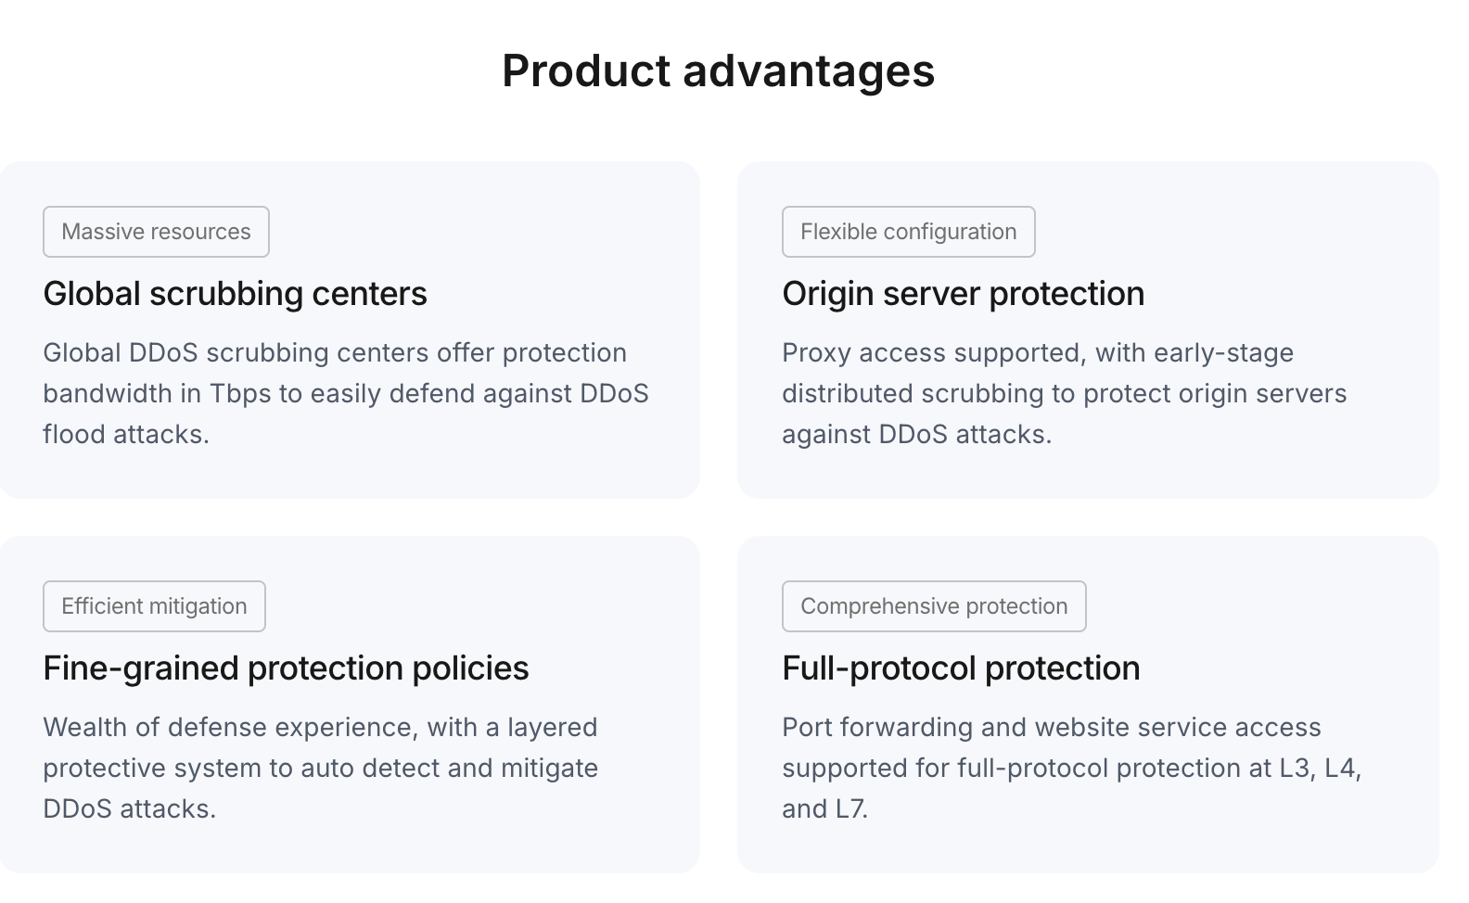Click 'distributed scrubbing to protect origin servers' line
Image resolution: width=1469 pixels, height=903 pixels.
1065,393
